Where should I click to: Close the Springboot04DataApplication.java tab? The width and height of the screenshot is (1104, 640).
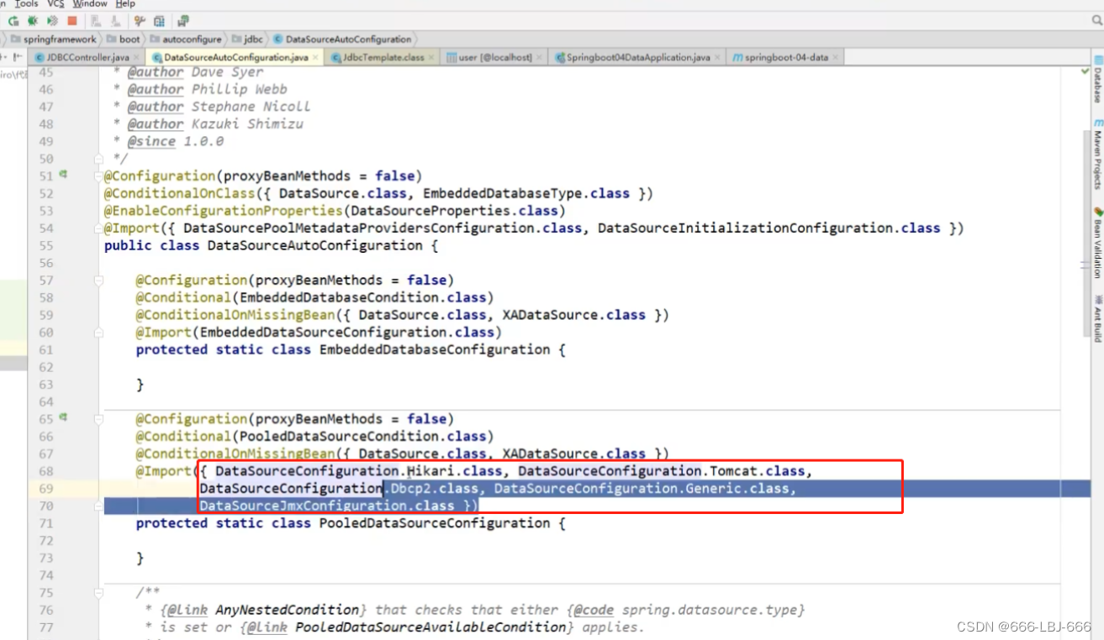coord(718,57)
